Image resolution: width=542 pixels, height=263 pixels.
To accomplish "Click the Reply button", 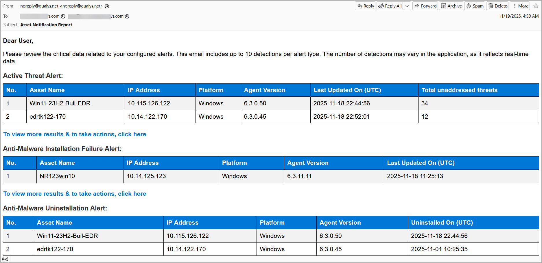I will (x=365, y=6).
